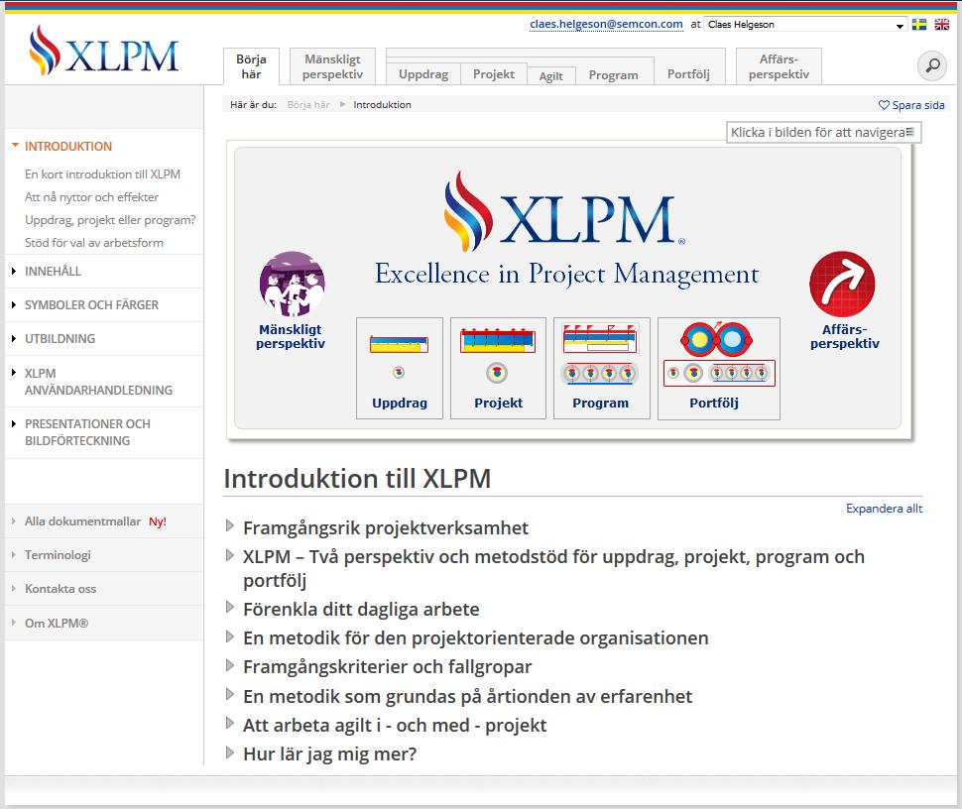This screenshot has height=809, width=962.
Task: Click the Klicka i bilden för att navigera box
Action: [823, 132]
